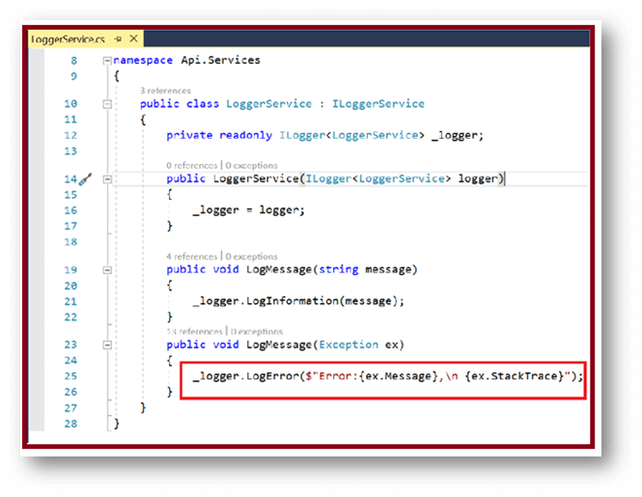Collapse the LogMessage(Exception ex) method

click(x=107, y=345)
